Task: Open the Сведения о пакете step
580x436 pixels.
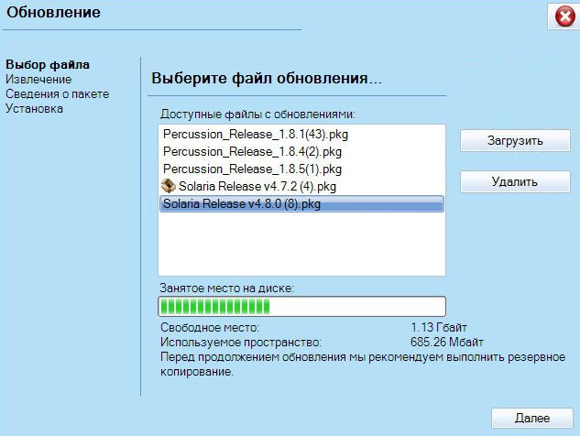Action: click(x=58, y=94)
